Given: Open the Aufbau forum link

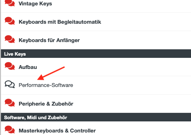Looking at the screenshot, I should click(28, 67).
